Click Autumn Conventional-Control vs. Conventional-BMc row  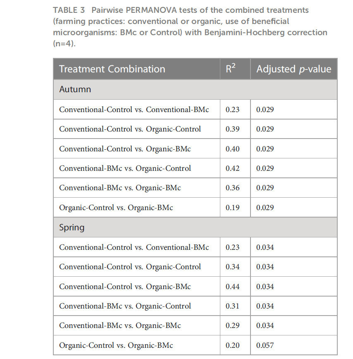click(195, 110)
